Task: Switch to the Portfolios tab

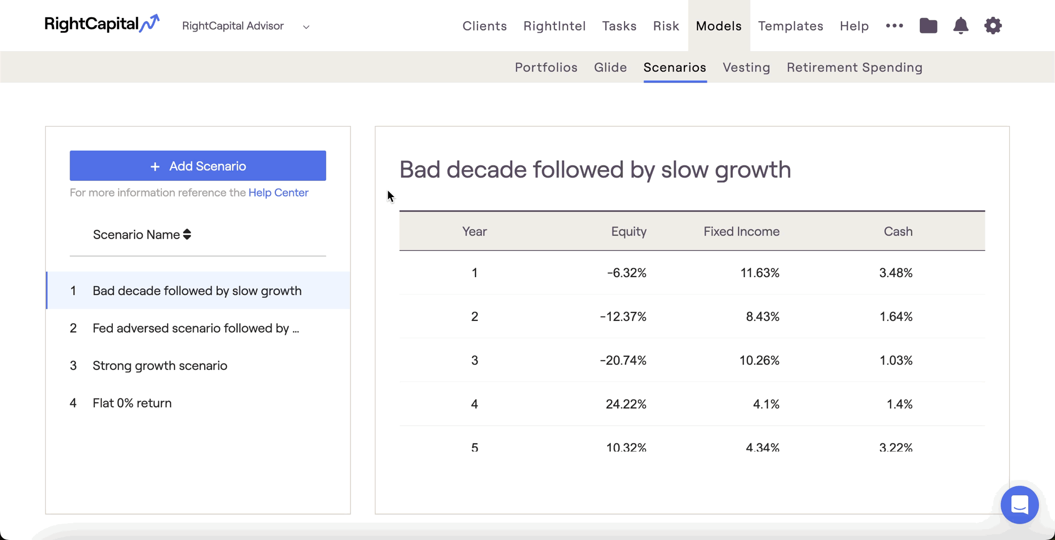Action: [546, 67]
